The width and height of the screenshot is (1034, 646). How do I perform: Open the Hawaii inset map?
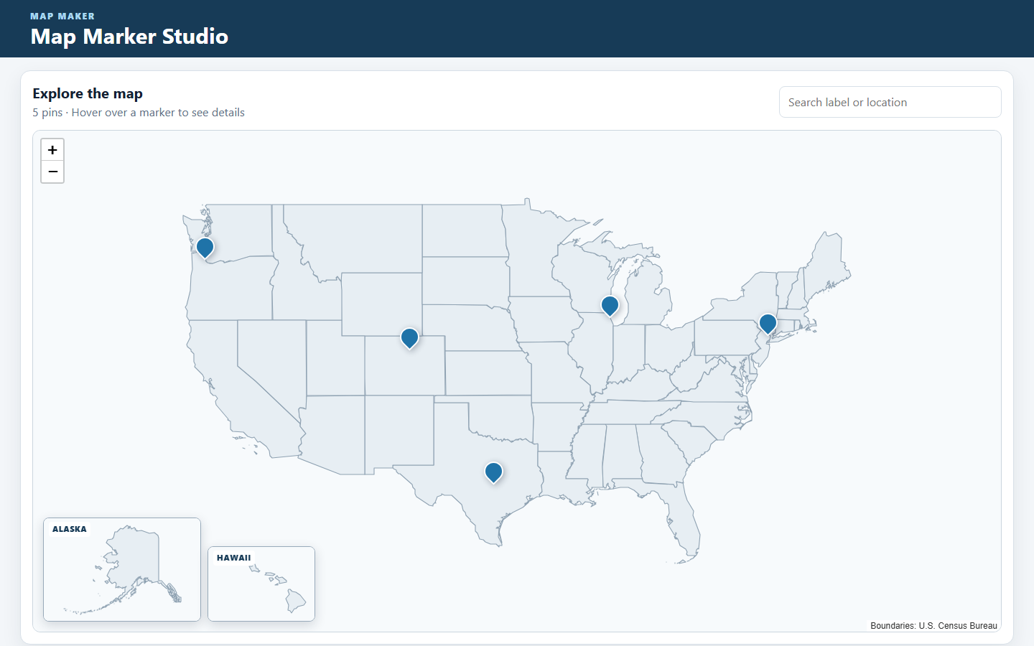[x=261, y=584]
